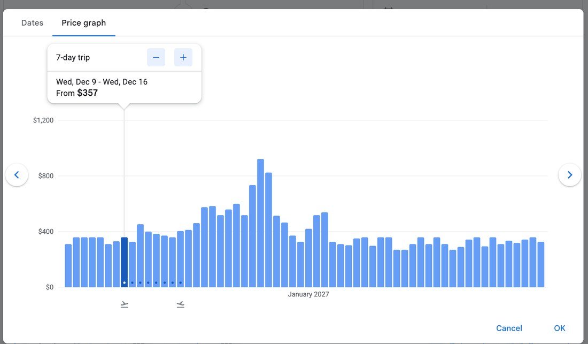Click the "Wed, Dec 9 - Wed, Dec 16" date range
The width and height of the screenshot is (588, 344).
pyautogui.click(x=102, y=82)
